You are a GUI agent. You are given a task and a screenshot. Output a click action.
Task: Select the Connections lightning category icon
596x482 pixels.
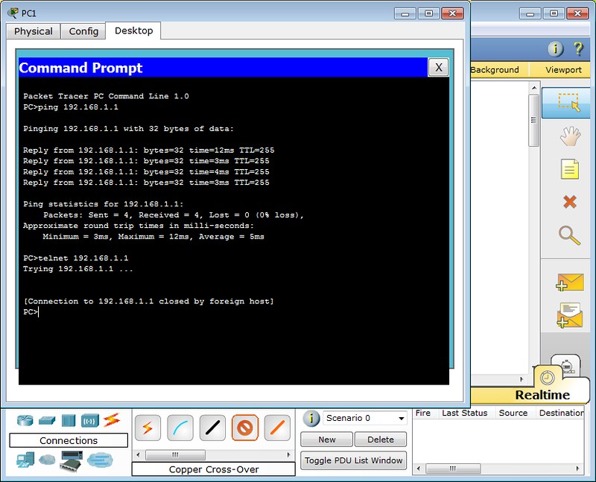[112, 419]
